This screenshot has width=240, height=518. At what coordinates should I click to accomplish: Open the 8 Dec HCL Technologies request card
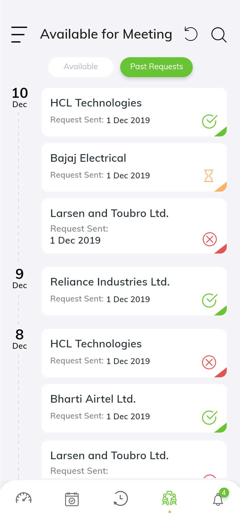(x=134, y=353)
